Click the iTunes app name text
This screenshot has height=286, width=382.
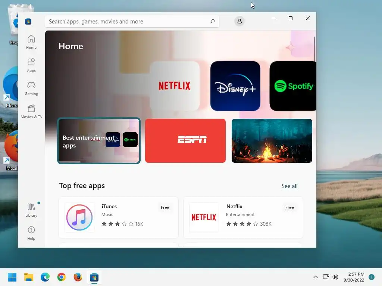coord(109,206)
